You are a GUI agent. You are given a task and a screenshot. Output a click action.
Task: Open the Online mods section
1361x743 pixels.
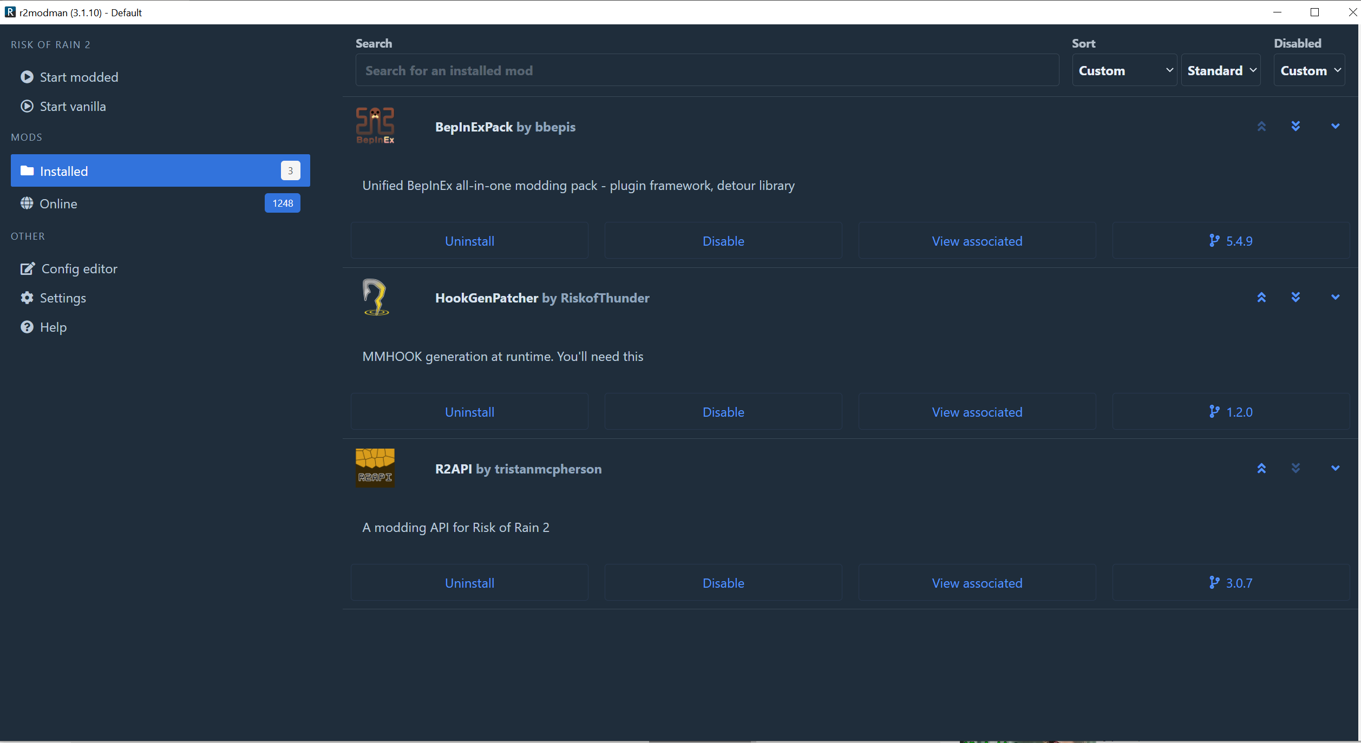point(160,203)
